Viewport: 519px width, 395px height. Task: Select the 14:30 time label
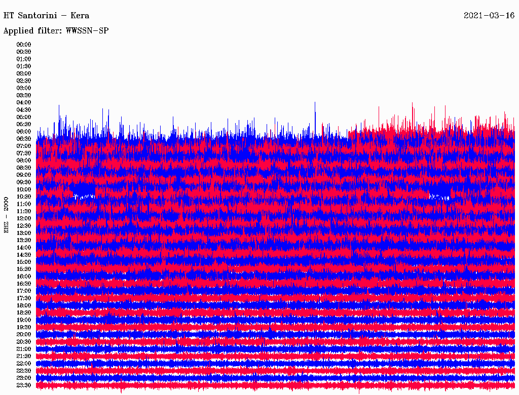click(24, 255)
